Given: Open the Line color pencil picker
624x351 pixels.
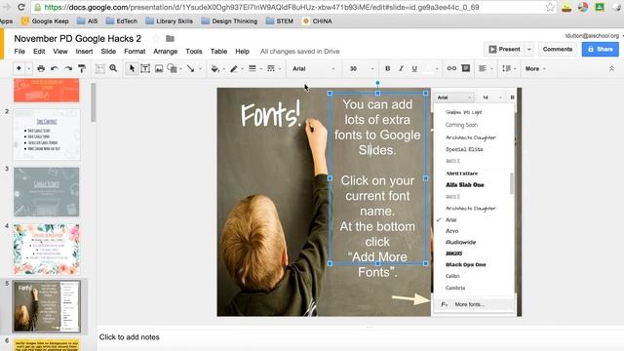Looking at the screenshot, I should [234, 68].
